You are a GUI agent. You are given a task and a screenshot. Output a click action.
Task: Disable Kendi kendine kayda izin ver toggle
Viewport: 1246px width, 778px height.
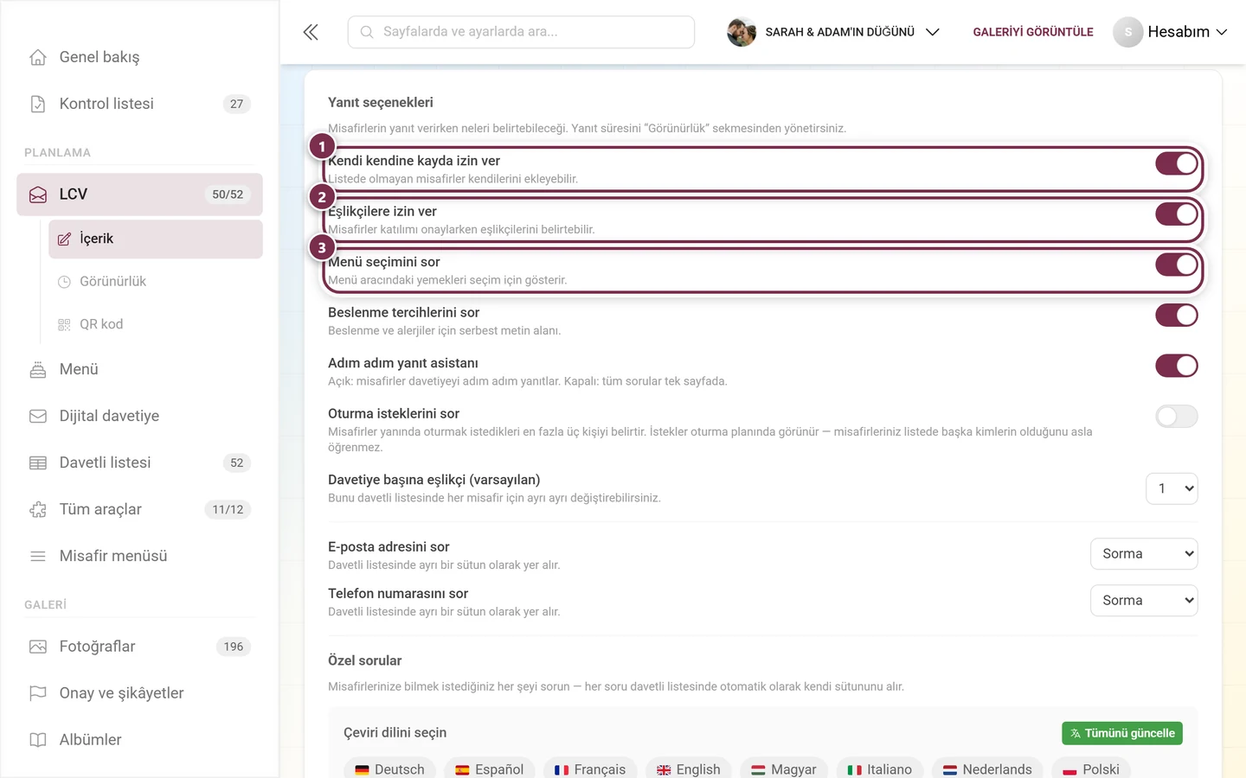coord(1177,163)
